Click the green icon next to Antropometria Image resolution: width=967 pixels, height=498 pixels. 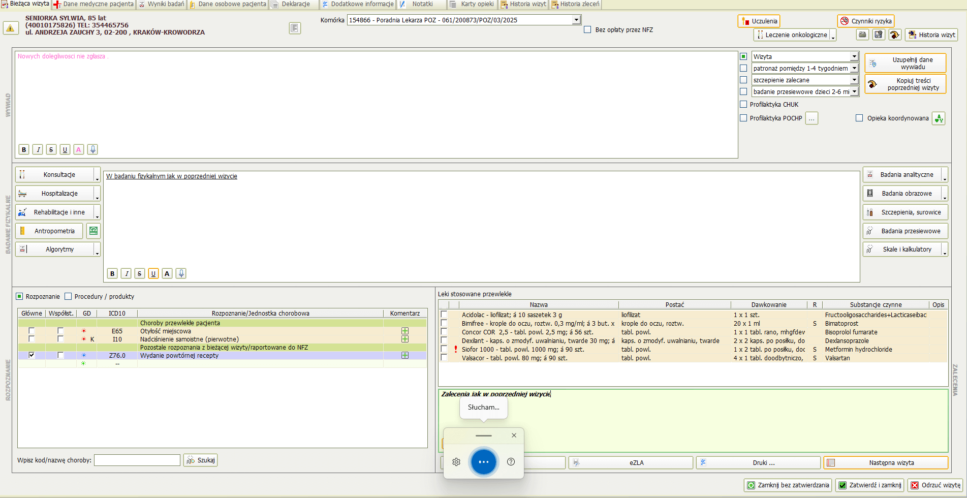pyautogui.click(x=93, y=231)
